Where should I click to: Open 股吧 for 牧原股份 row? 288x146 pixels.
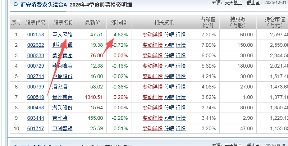169,76
